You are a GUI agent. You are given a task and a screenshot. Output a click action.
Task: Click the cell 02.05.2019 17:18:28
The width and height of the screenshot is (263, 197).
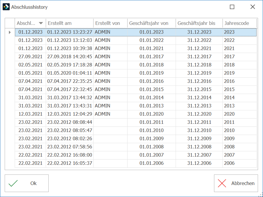pos(69,65)
